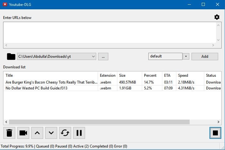Click URL box scroll left arrow

pos(6,45)
